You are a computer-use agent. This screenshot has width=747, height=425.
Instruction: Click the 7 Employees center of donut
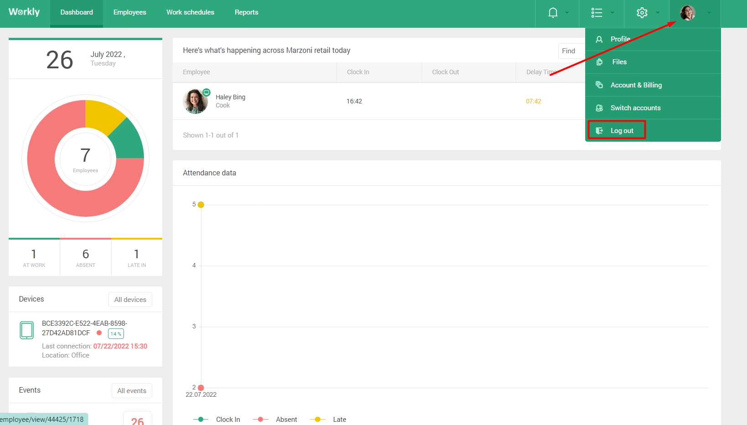(x=85, y=159)
